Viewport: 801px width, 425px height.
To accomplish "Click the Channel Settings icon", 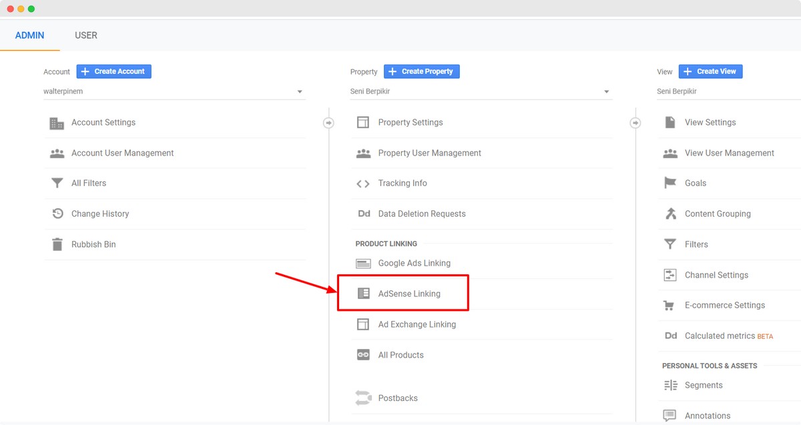I will (670, 275).
